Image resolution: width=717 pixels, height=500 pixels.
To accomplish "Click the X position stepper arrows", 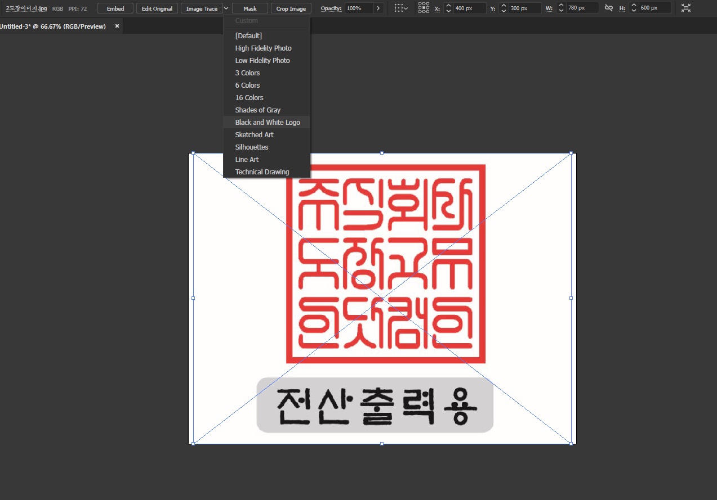I will point(448,8).
